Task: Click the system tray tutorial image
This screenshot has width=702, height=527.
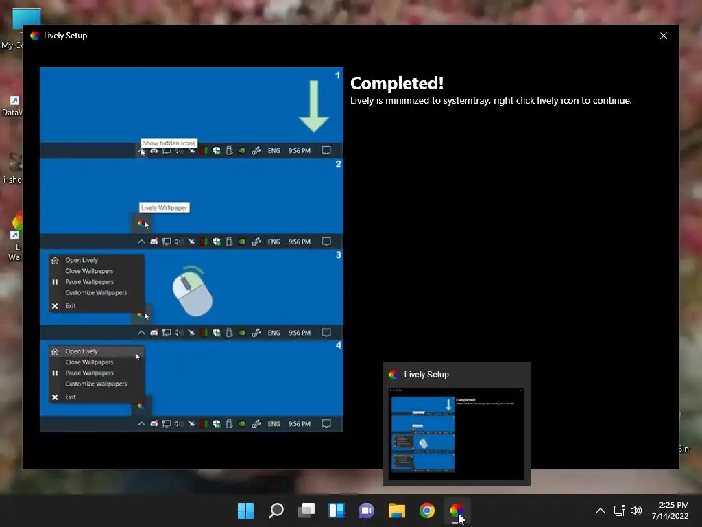Action: click(192, 250)
